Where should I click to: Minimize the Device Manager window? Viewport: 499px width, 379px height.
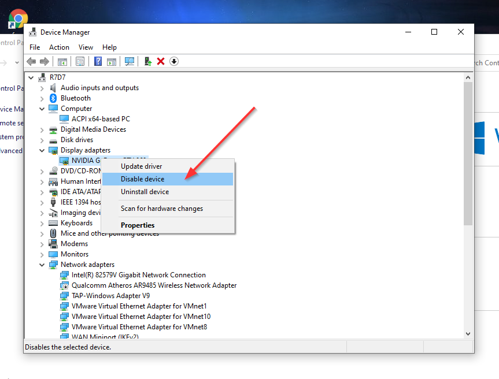(408, 32)
